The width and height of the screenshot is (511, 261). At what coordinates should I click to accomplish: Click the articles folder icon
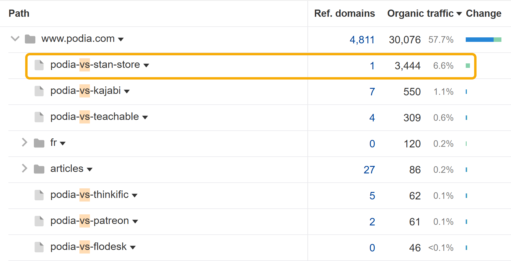[x=39, y=169]
